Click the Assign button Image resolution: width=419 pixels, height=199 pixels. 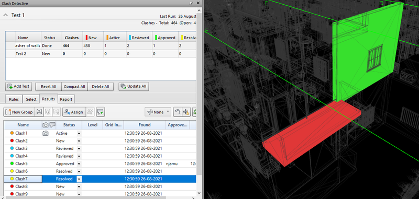[x=74, y=112]
